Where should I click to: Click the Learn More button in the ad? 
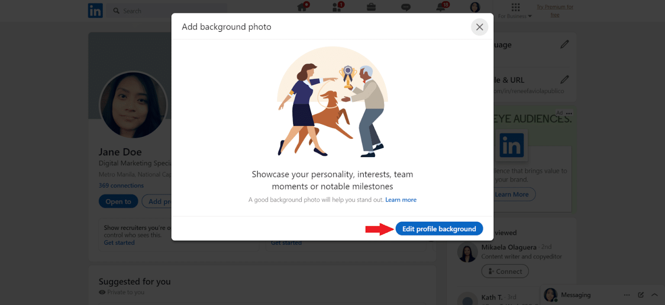point(513,194)
